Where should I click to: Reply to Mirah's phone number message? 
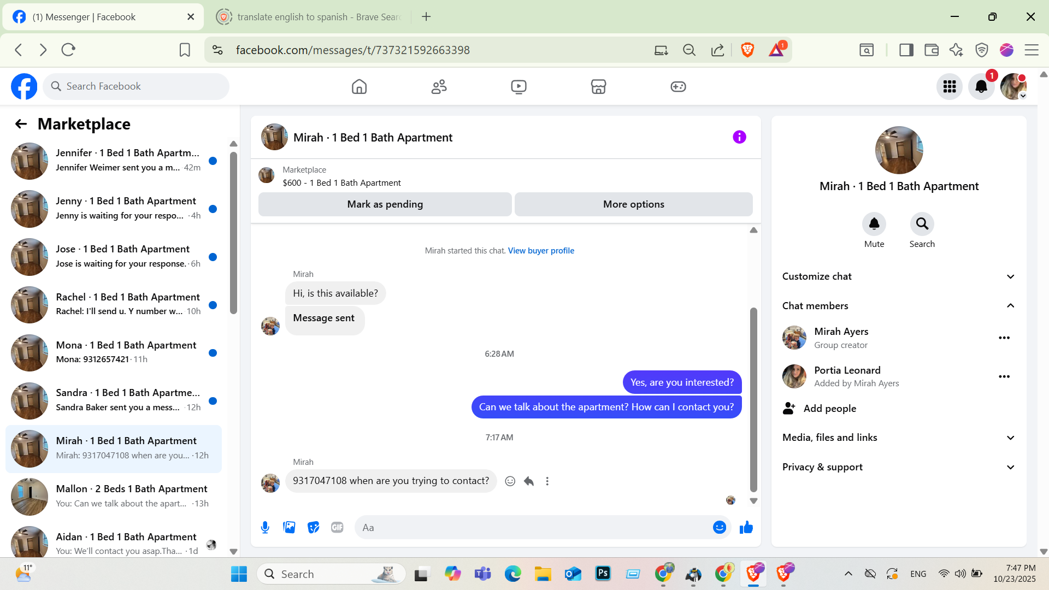coord(528,481)
